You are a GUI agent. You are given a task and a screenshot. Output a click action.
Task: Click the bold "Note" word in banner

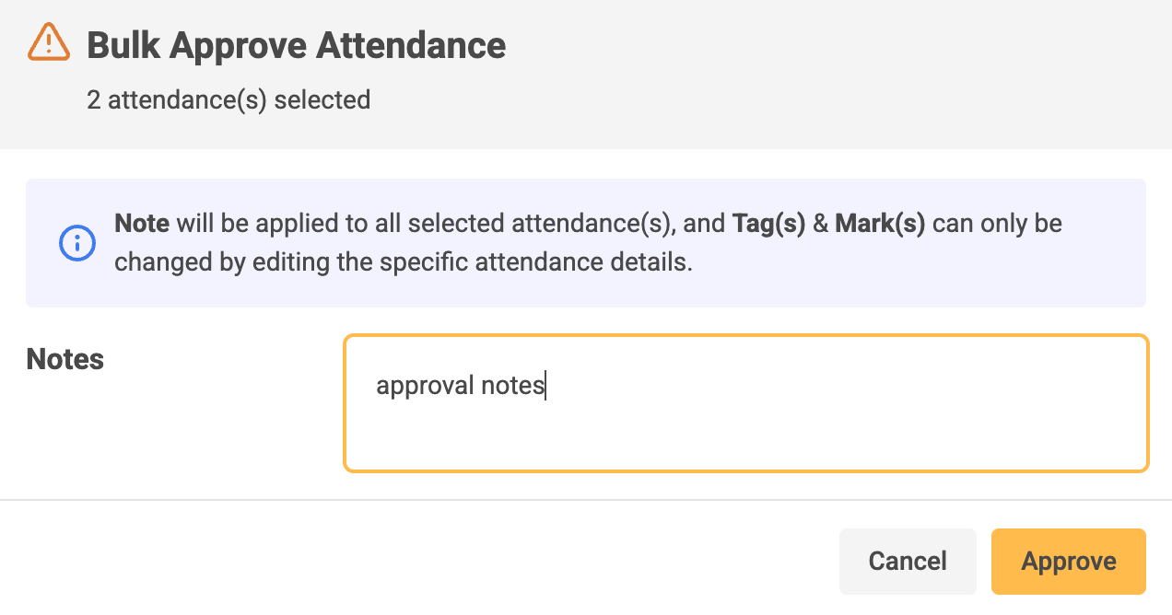pyautogui.click(x=142, y=224)
